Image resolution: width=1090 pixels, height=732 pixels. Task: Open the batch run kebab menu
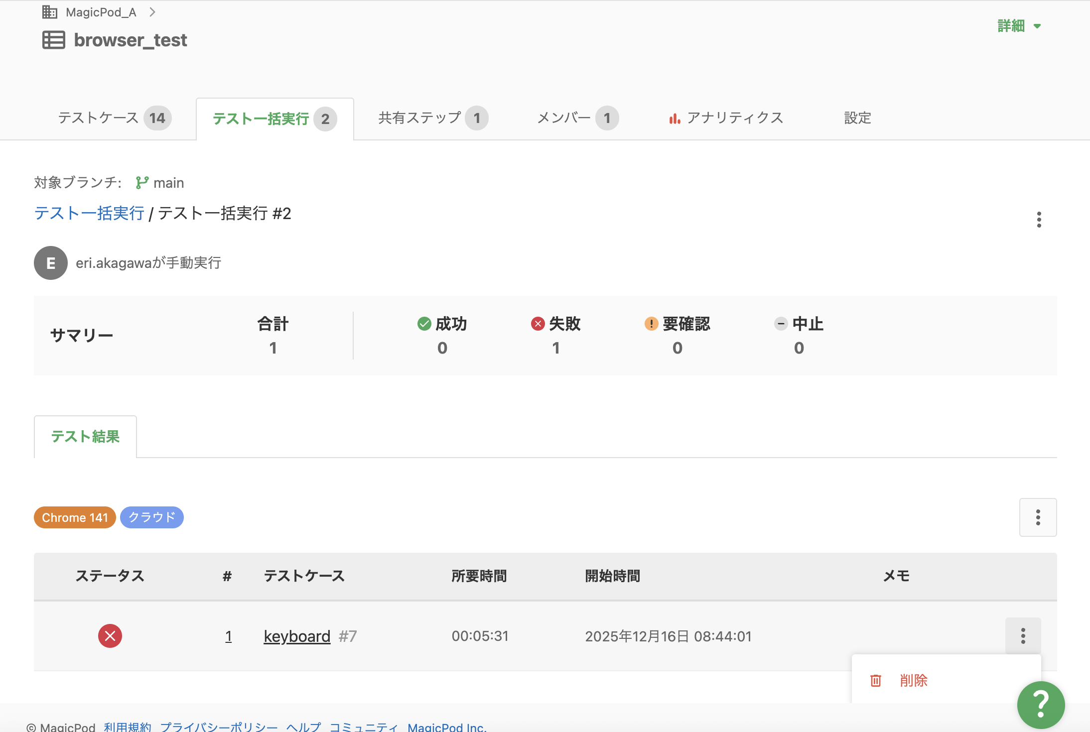tap(1039, 220)
